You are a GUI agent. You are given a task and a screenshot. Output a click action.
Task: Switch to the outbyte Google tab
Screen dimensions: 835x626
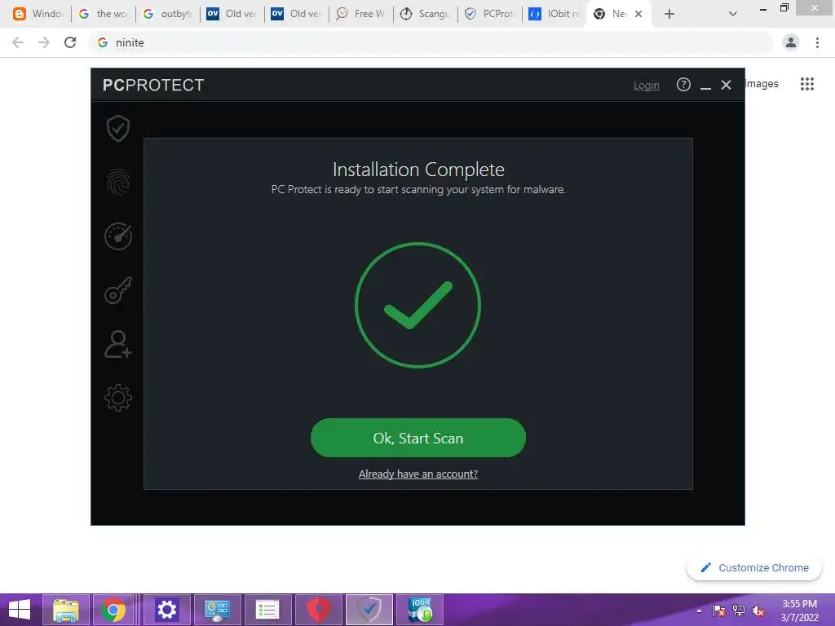click(168, 14)
